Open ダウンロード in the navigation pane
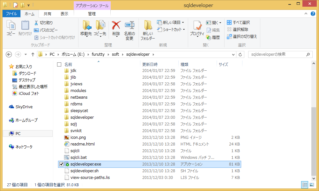Screen dimensions: 319x191 [x=24, y=73]
